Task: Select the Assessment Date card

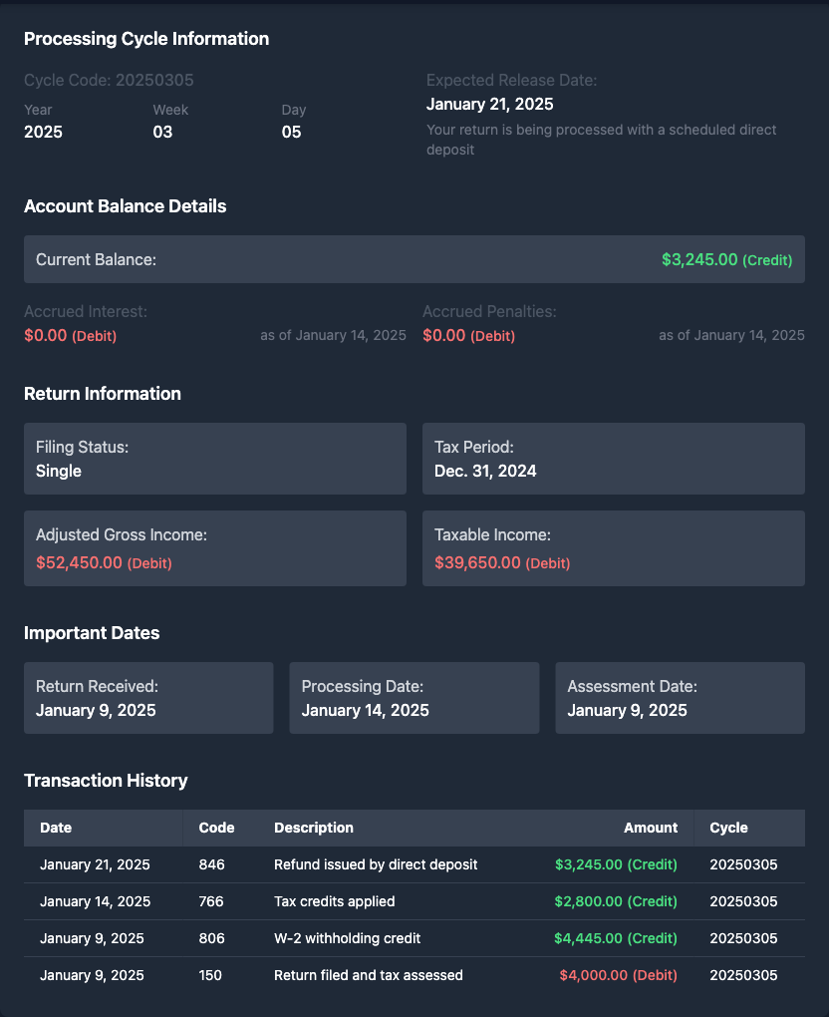Action: coord(680,698)
